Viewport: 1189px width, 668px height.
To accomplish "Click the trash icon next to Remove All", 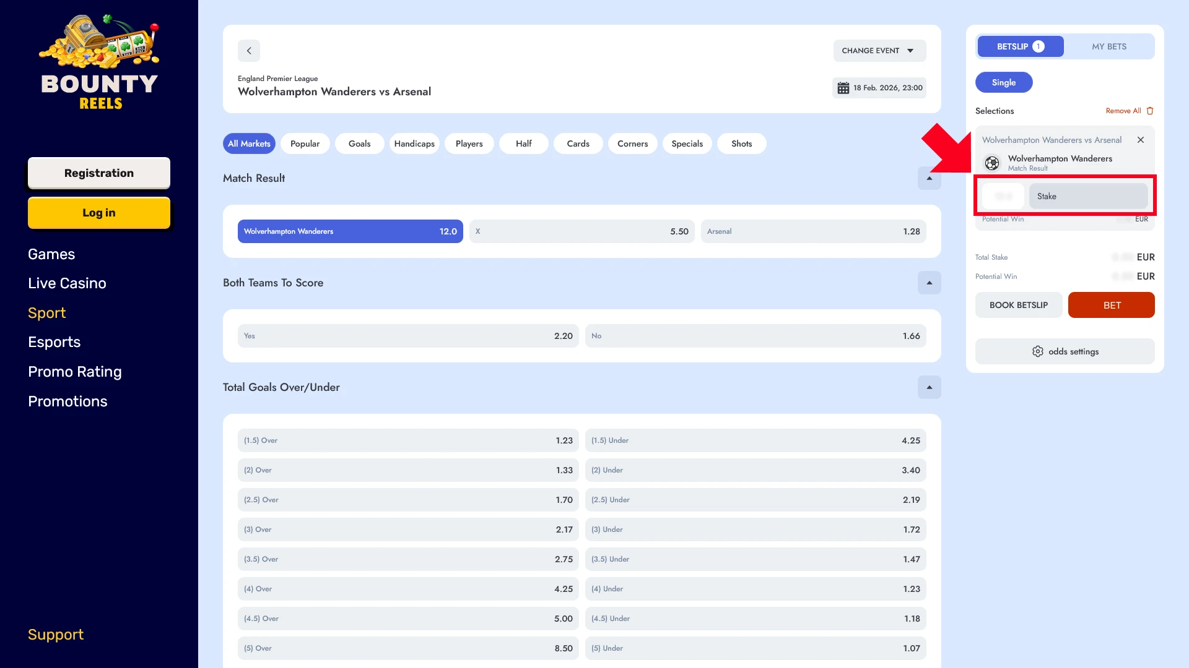I will (1150, 111).
